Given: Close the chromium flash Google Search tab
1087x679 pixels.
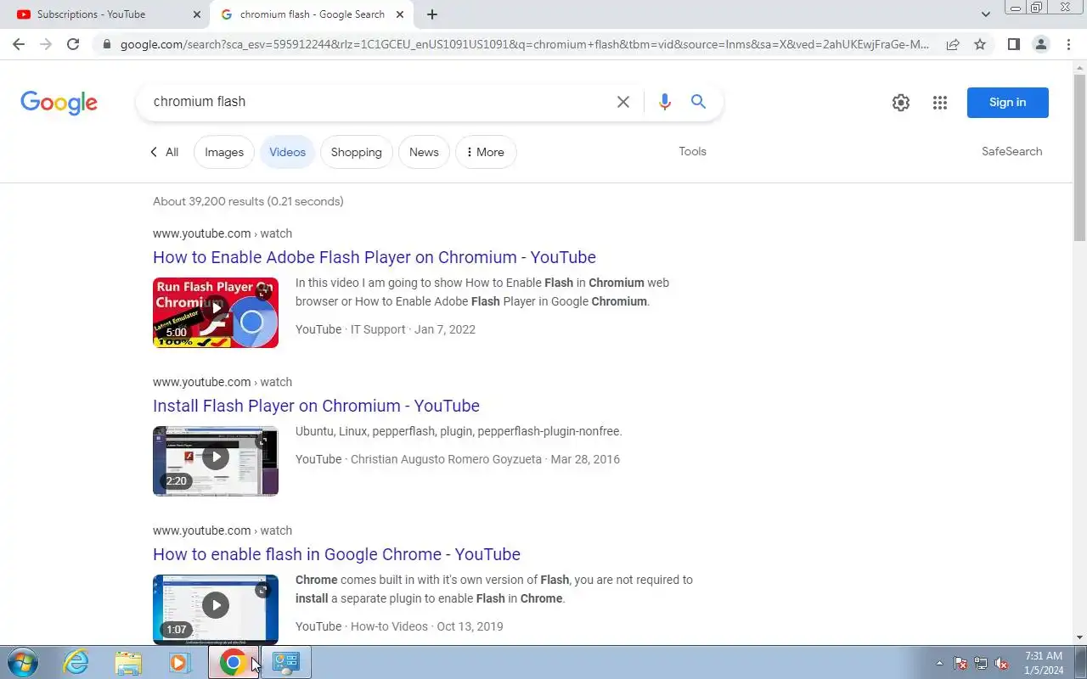Looking at the screenshot, I should pos(400,14).
